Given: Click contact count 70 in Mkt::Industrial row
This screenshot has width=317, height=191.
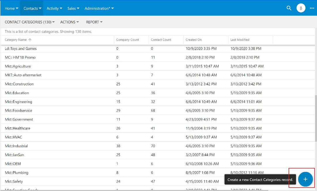Looking at the screenshot, I should (153, 146).
